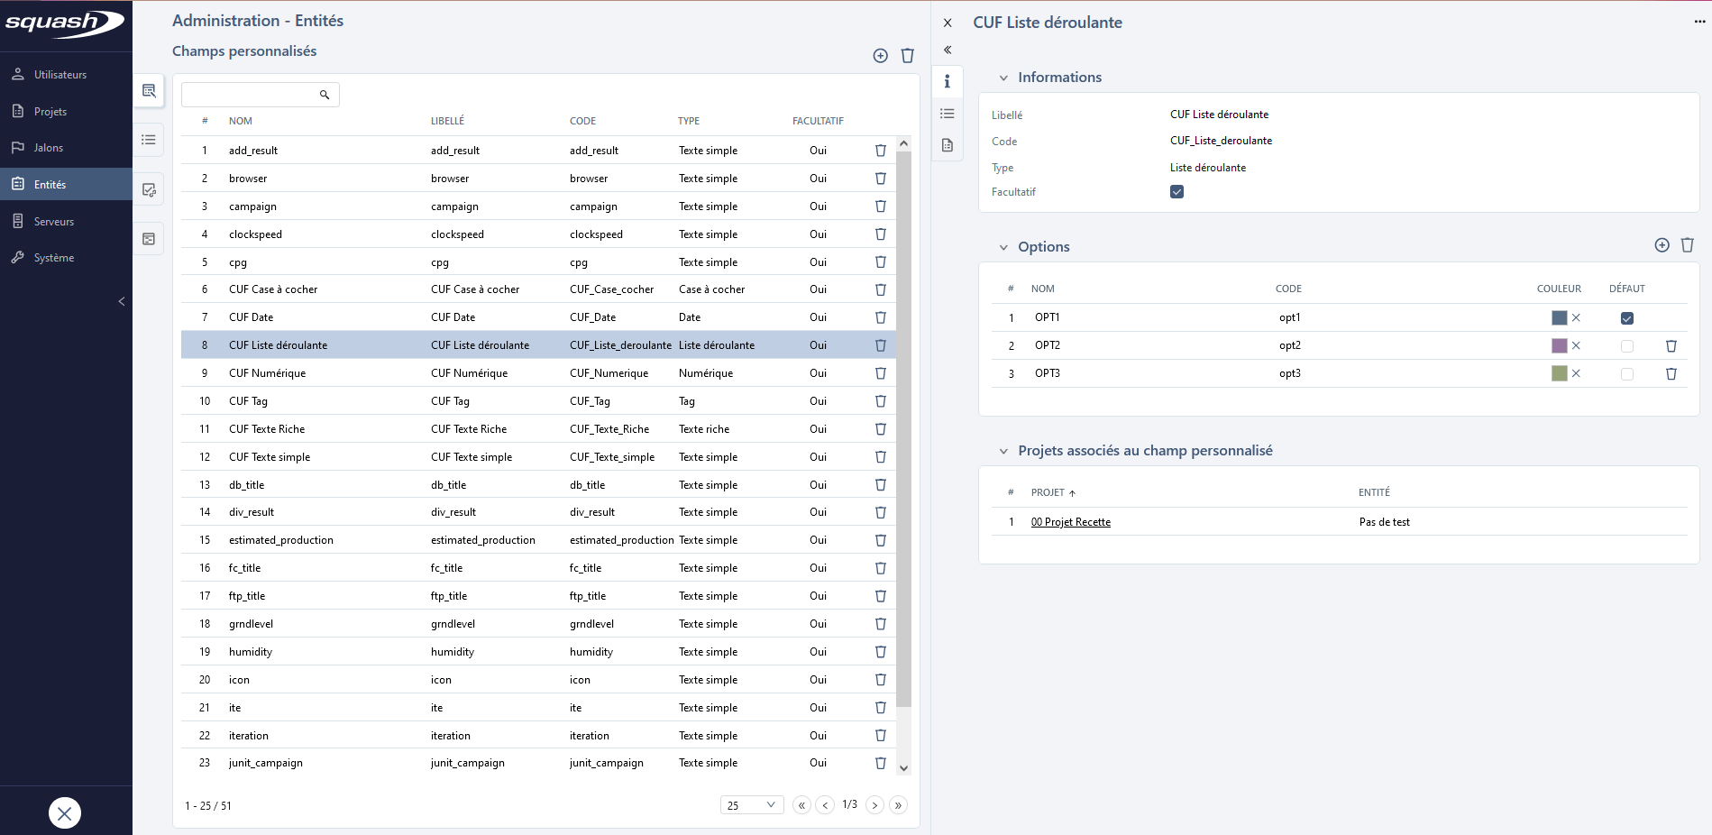Collapse the Informations section
Viewport: 1712px width, 835px height.
[x=1003, y=78]
